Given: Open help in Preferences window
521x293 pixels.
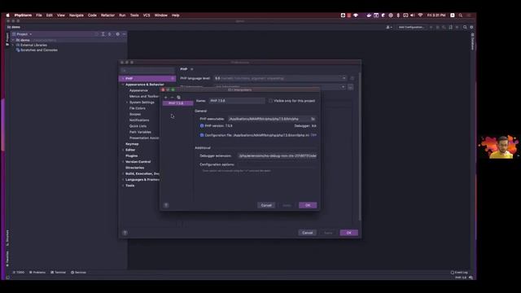Looking at the screenshot, I should pyautogui.click(x=125, y=233).
